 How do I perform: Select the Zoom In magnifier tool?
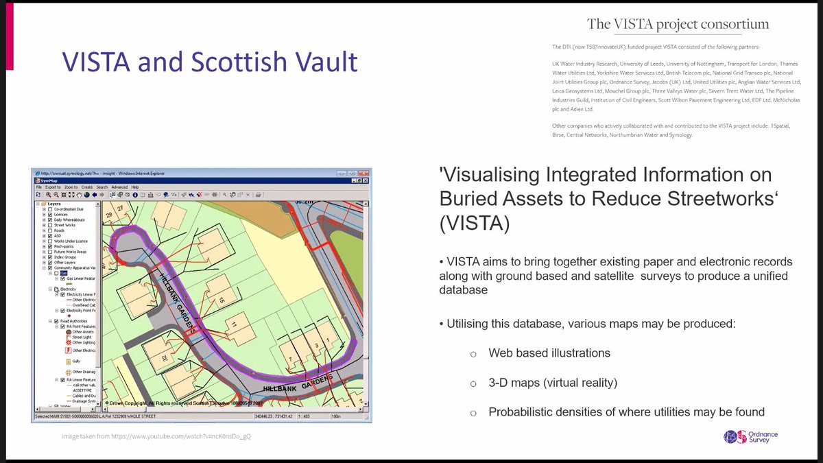coord(49,195)
